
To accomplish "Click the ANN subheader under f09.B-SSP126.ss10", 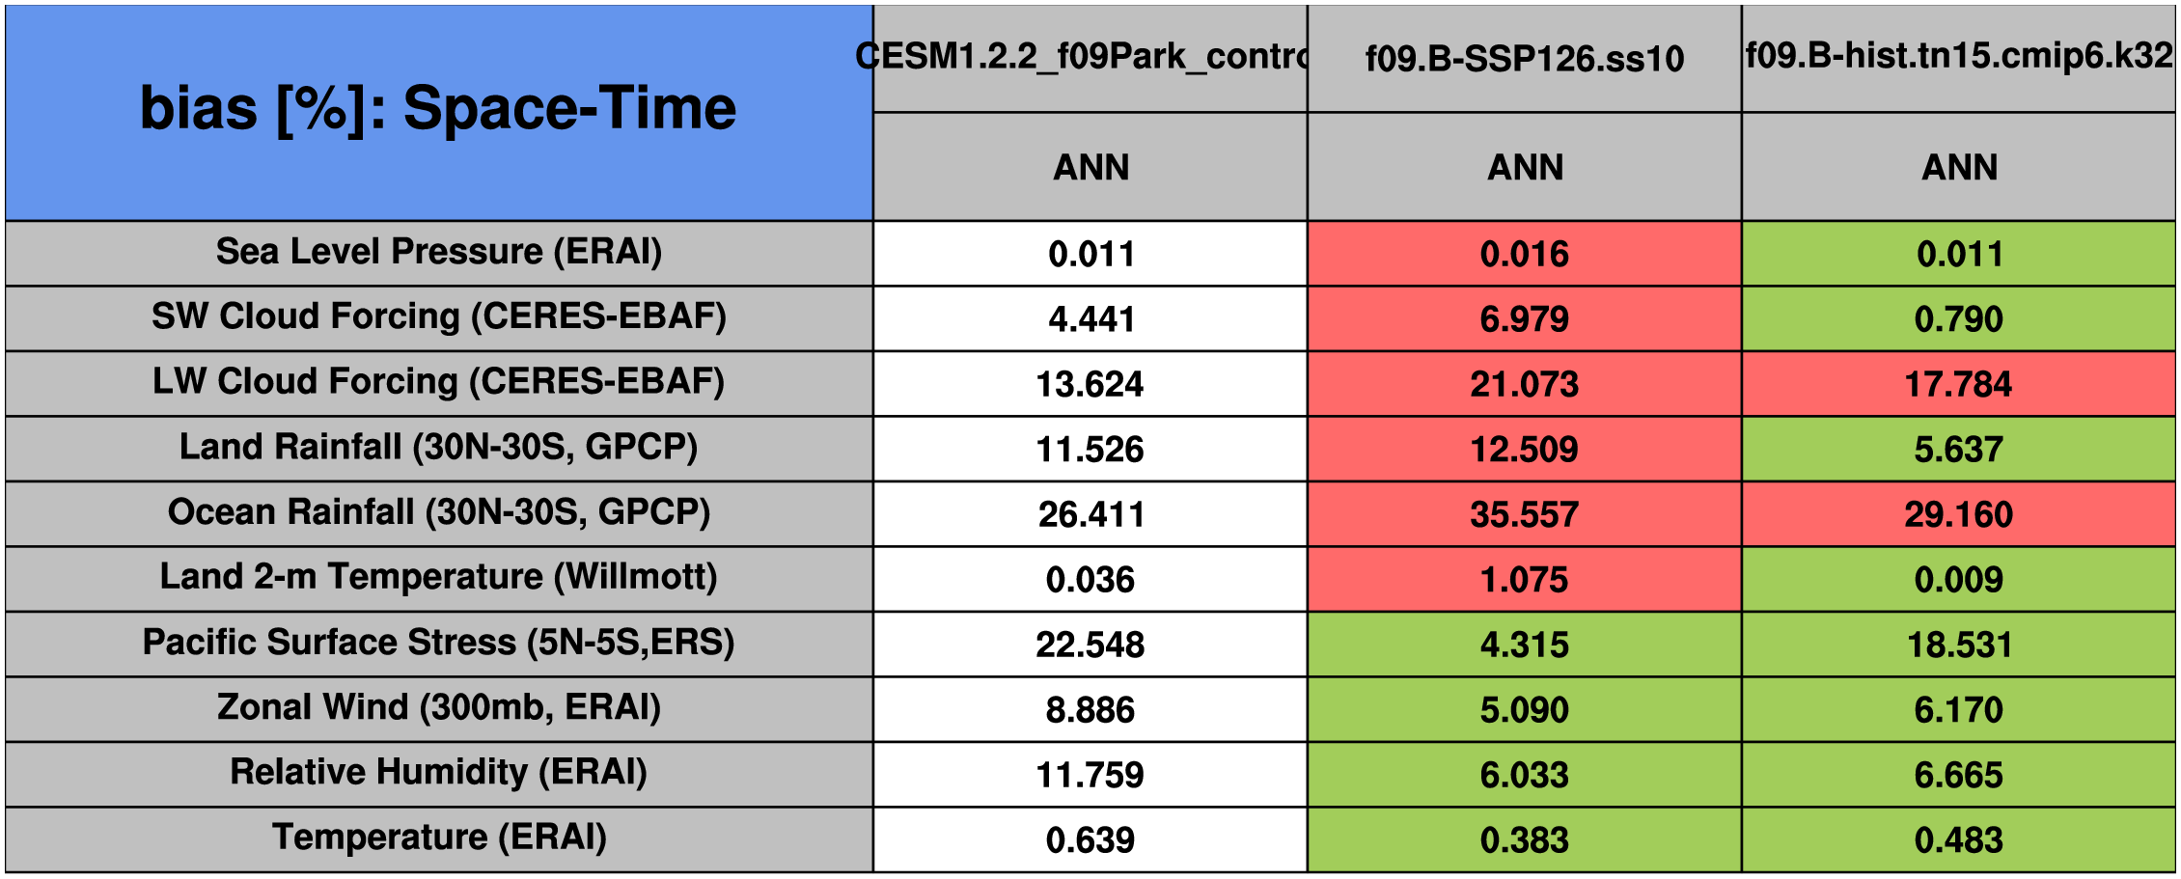I will pyautogui.click(x=1524, y=167).
